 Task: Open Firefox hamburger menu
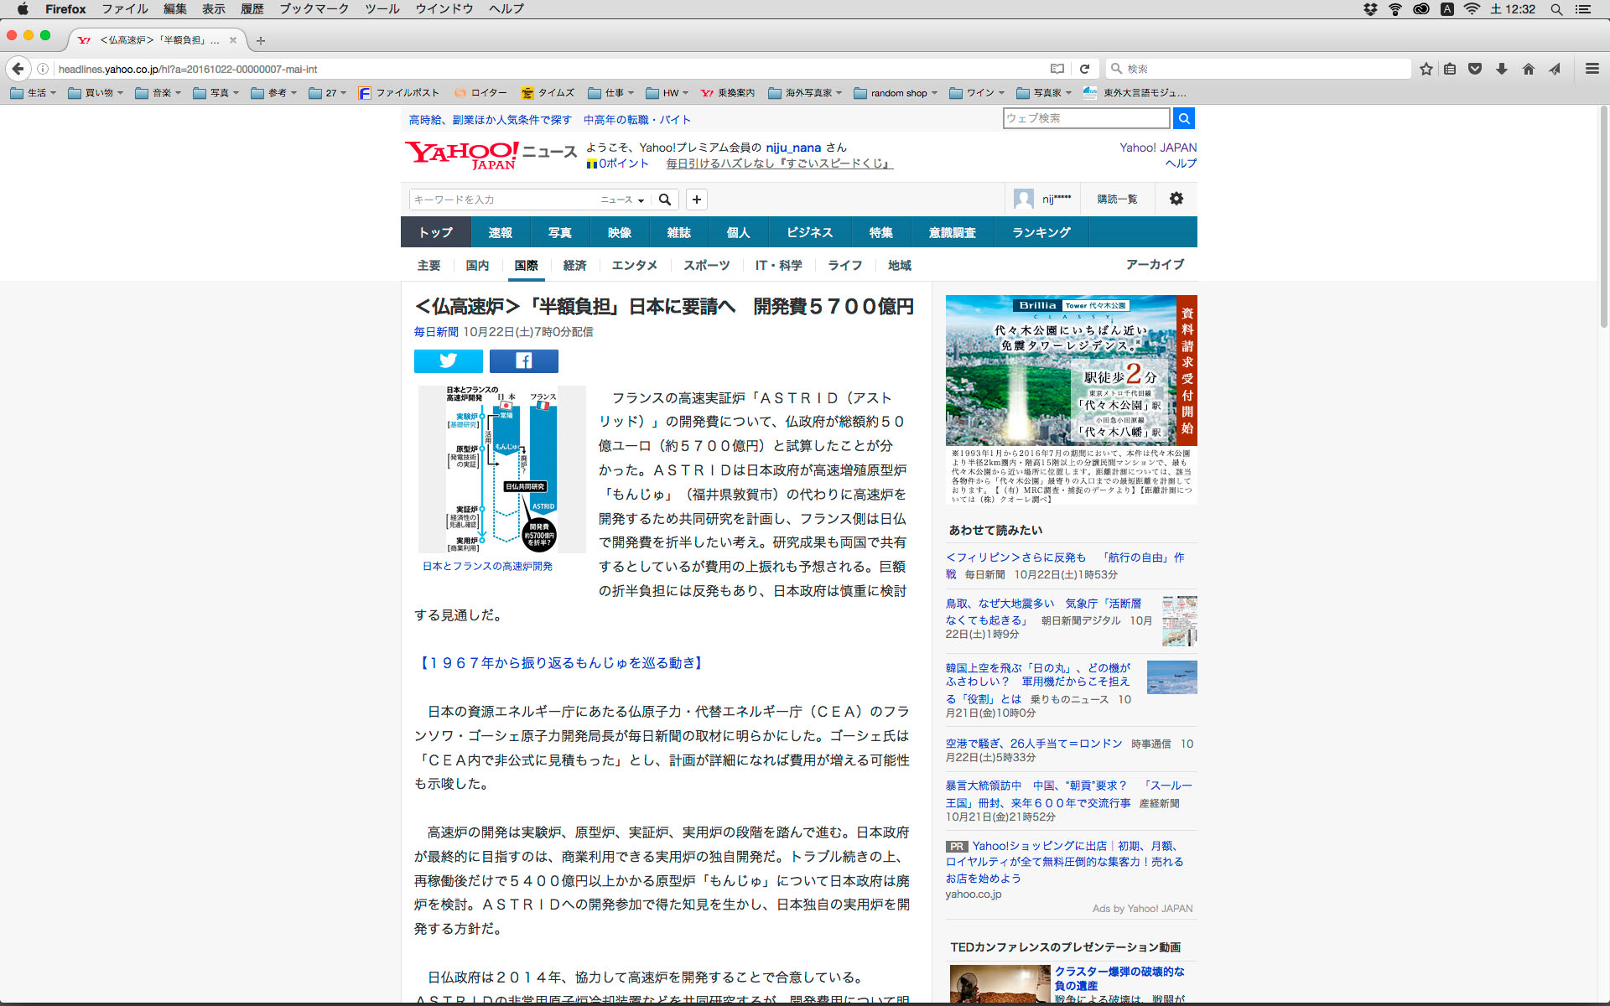(x=1592, y=69)
